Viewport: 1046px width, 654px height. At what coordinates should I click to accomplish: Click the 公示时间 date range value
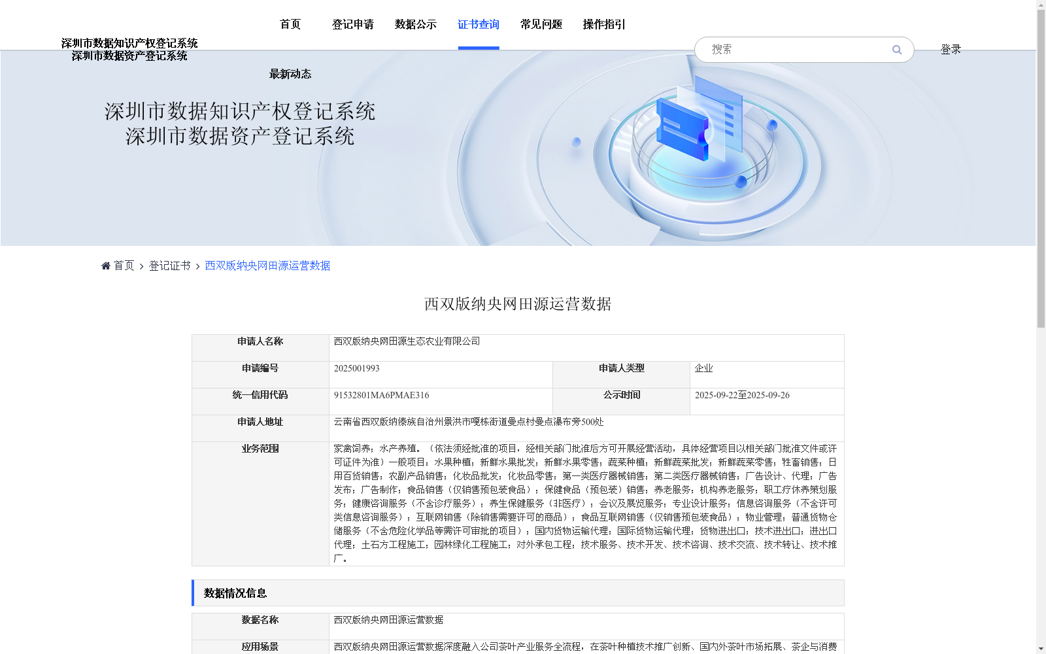click(x=742, y=395)
